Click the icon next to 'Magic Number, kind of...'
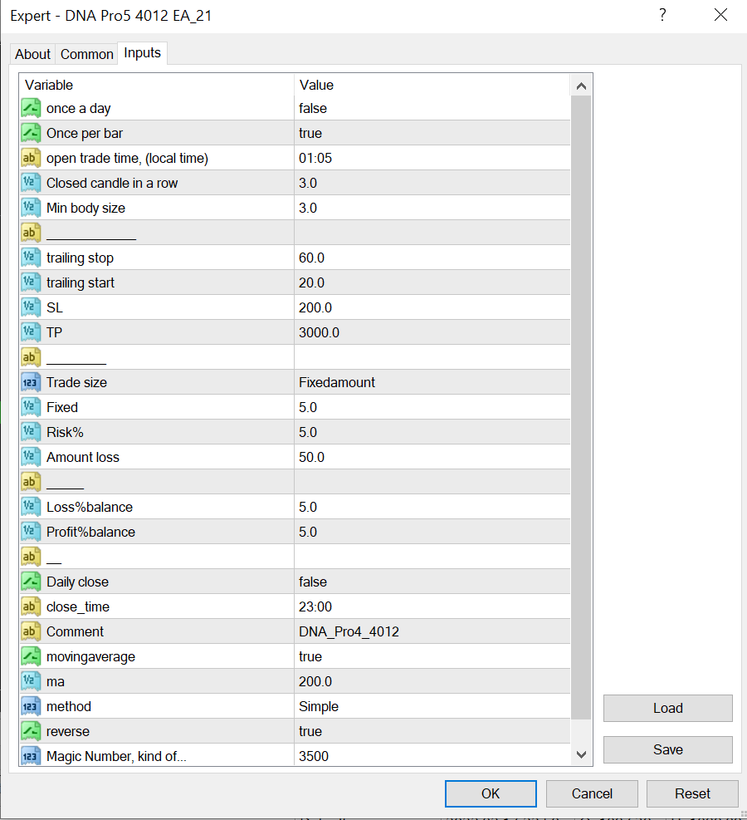 31,756
